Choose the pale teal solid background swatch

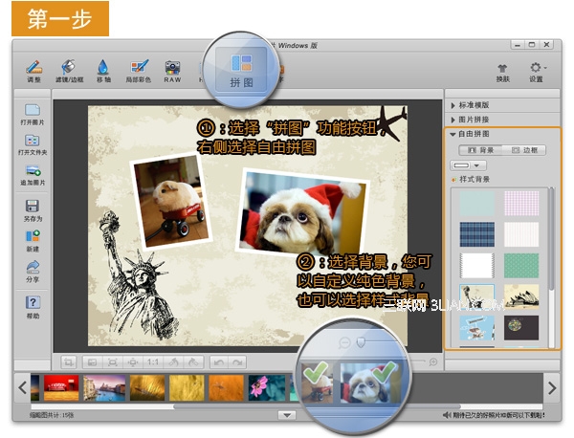point(477,204)
